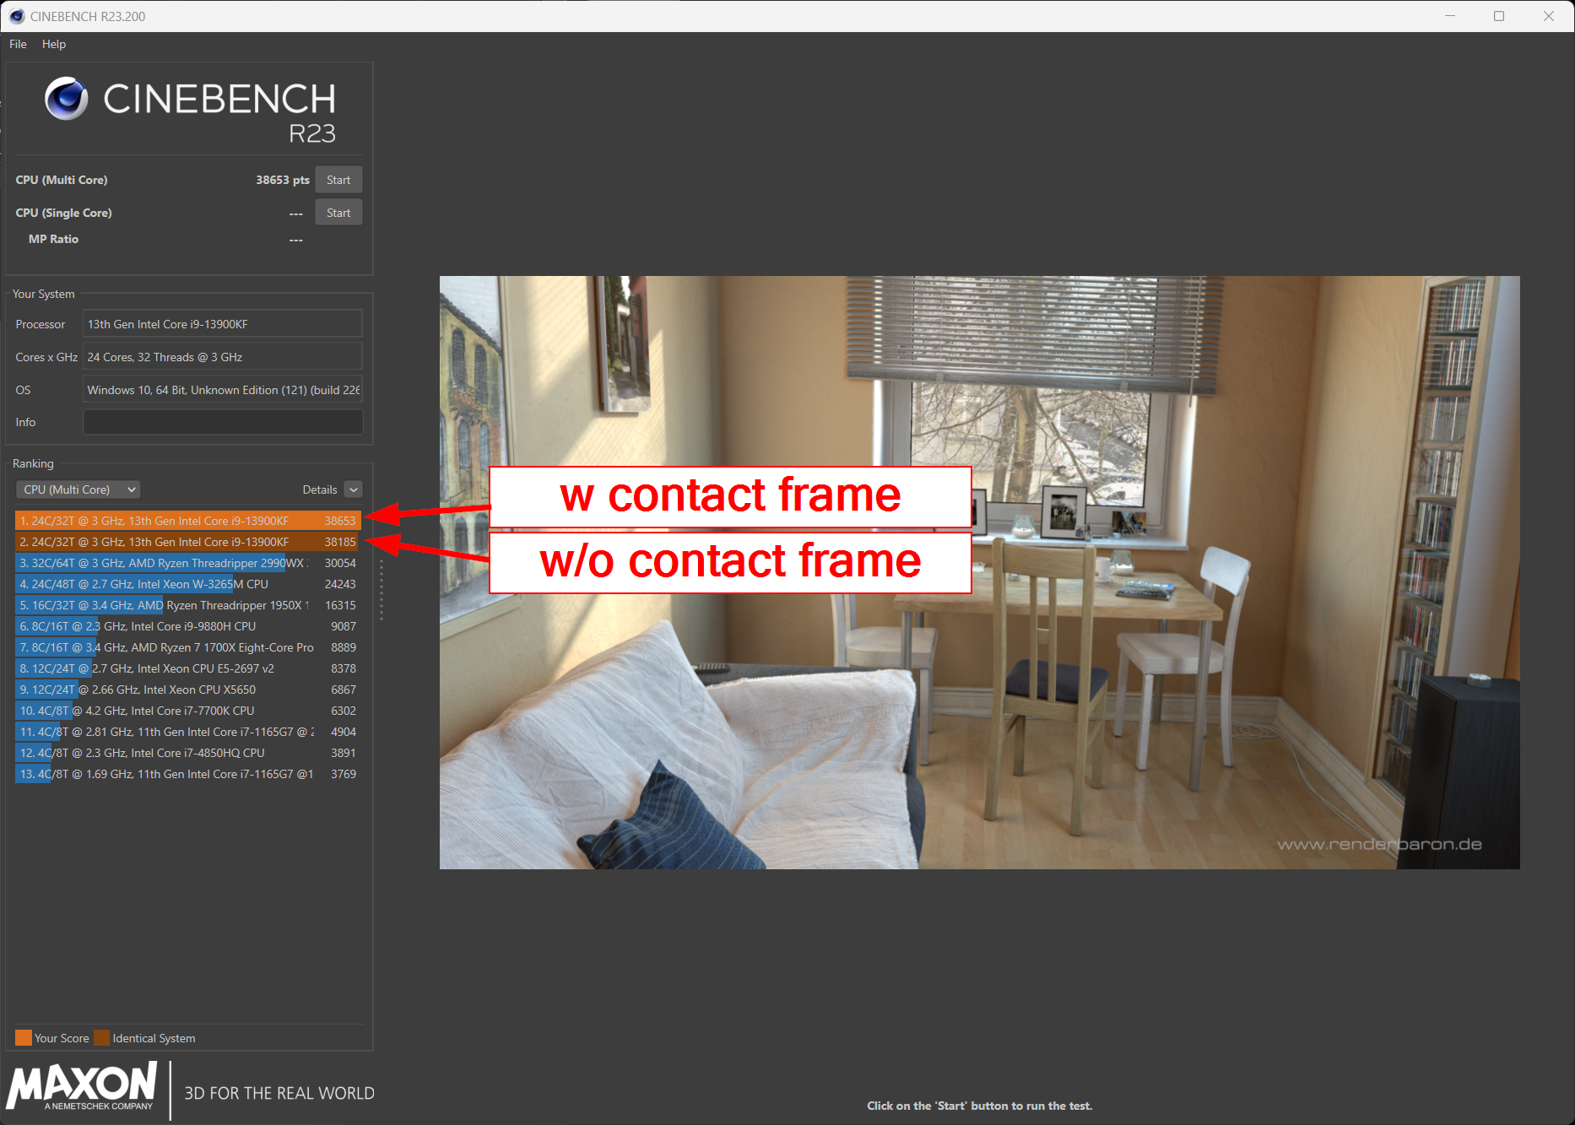Select the Threadripper 1950X ranking row
Image resolution: width=1575 pixels, height=1125 pixels.
point(187,605)
